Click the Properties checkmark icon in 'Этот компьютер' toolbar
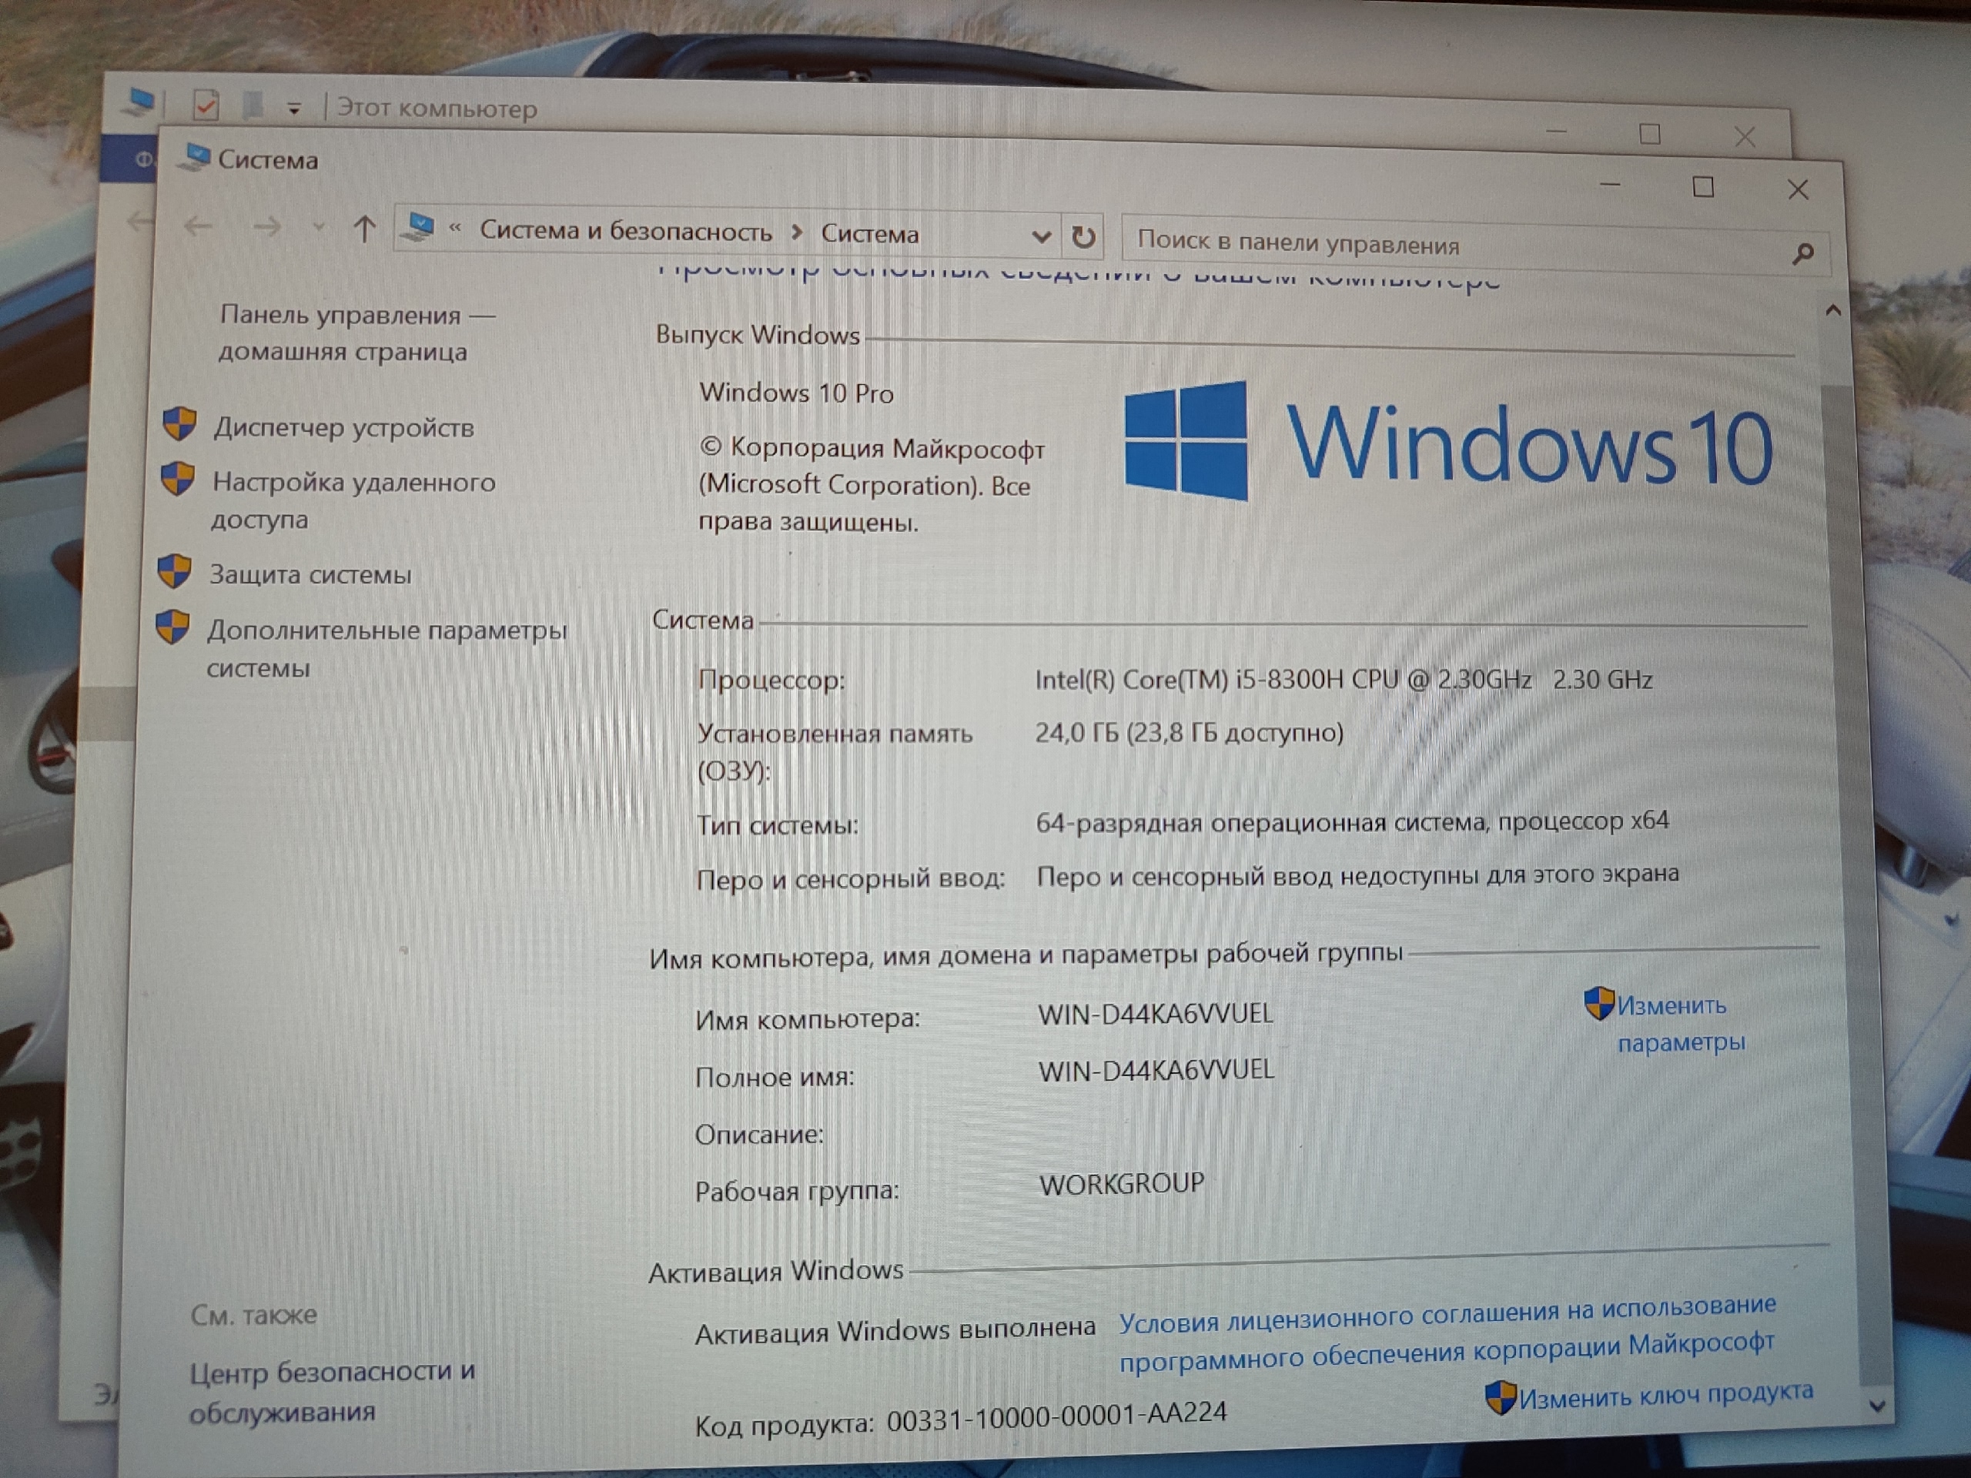This screenshot has width=1971, height=1478. pos(206,106)
